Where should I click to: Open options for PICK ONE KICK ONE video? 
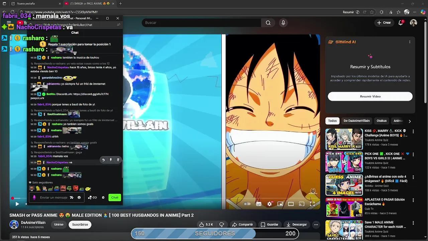[413, 155]
